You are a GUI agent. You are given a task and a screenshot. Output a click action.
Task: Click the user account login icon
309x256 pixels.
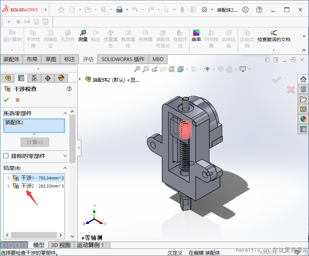[245, 10]
